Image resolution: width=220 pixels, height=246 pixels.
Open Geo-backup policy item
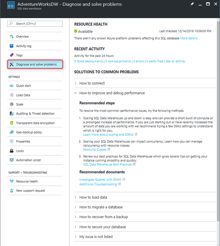35,132
